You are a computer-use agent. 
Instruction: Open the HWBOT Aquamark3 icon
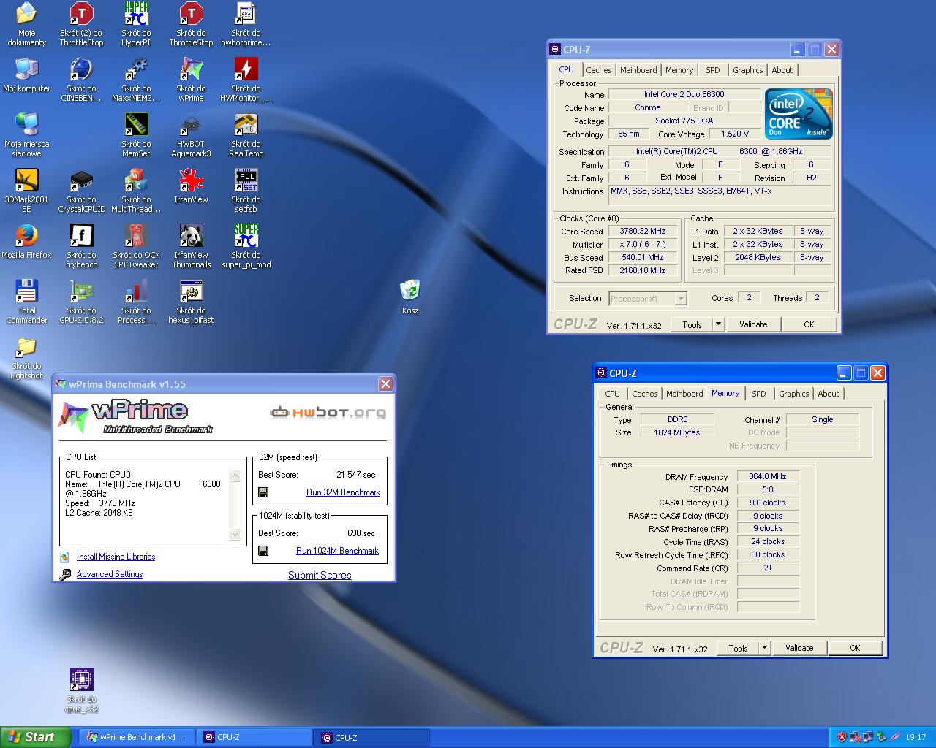[x=191, y=124]
